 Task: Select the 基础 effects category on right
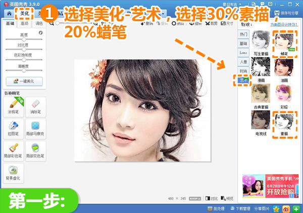[243, 43]
